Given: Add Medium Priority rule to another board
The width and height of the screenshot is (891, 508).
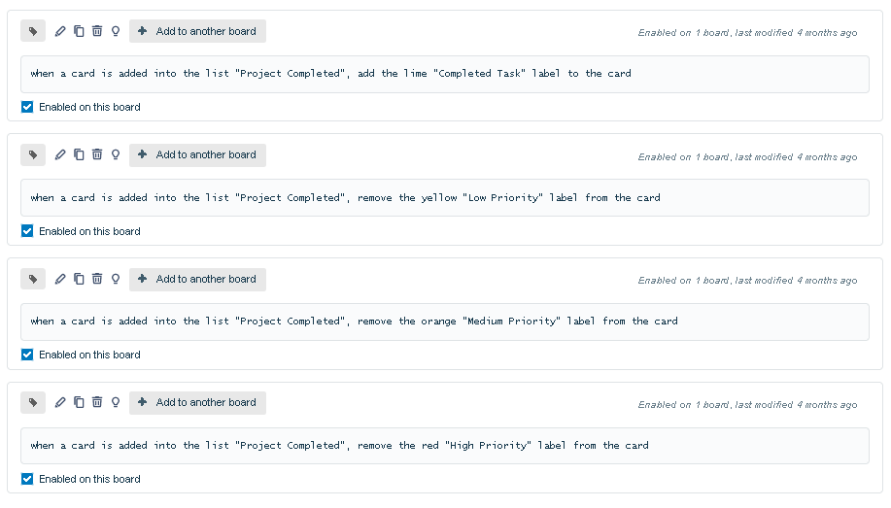Looking at the screenshot, I should point(197,279).
